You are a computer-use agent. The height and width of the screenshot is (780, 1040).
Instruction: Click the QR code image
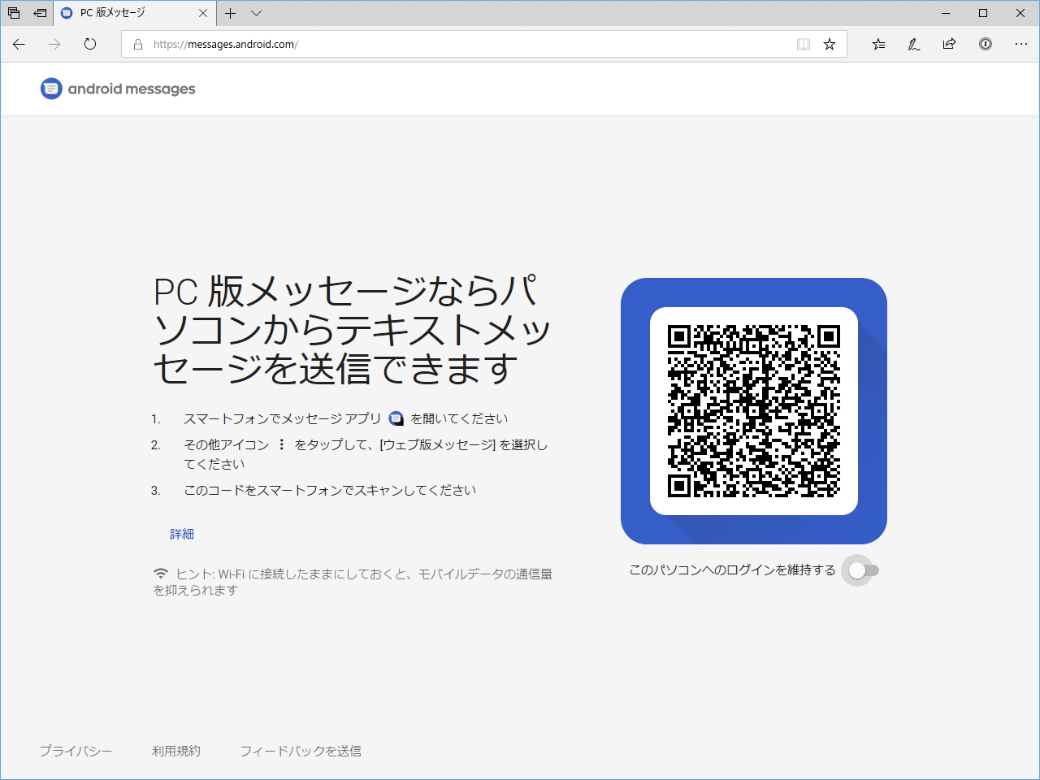754,411
